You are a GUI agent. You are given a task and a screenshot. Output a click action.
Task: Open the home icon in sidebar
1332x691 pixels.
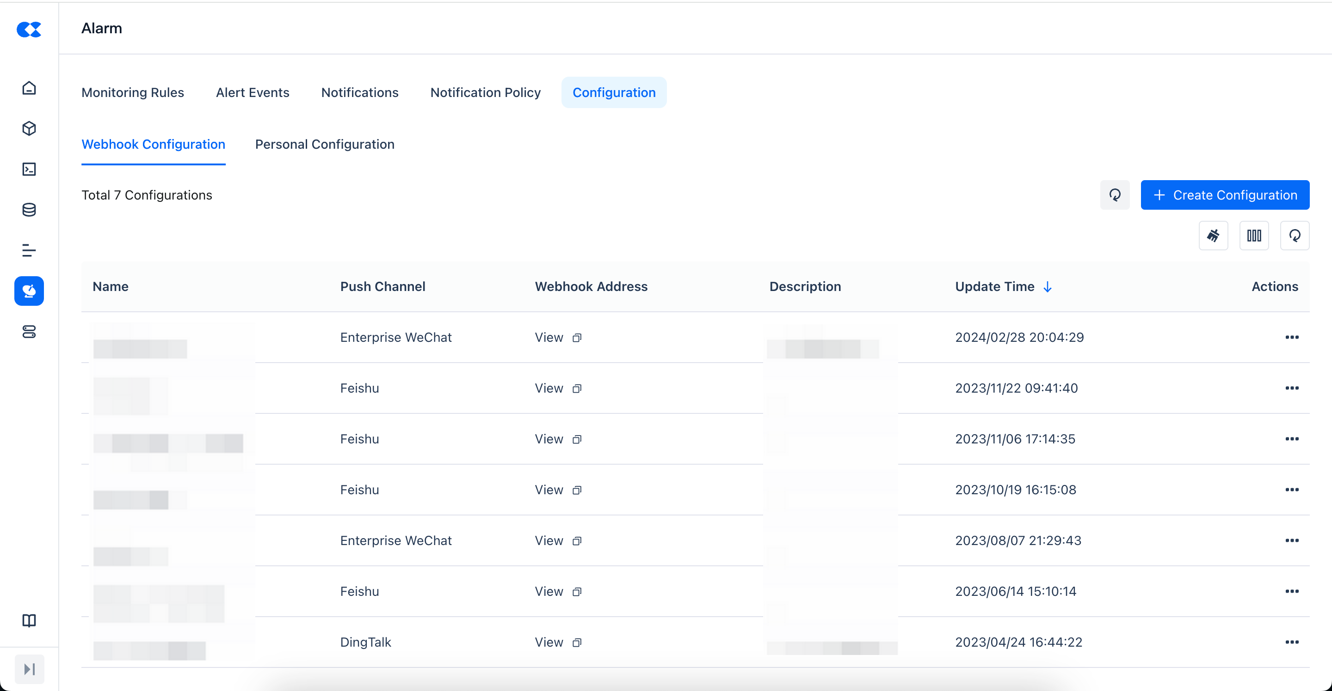click(x=29, y=88)
